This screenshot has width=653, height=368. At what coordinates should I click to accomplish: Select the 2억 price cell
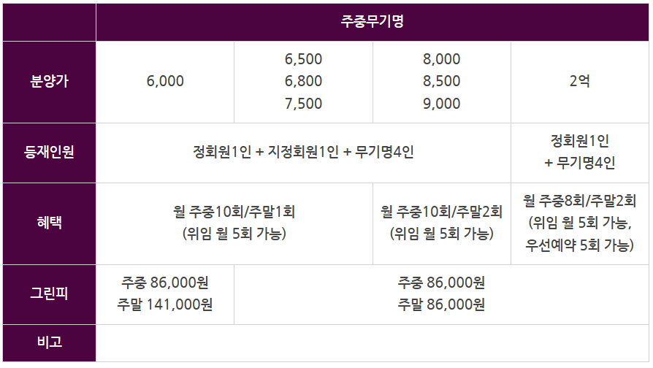[580, 82]
